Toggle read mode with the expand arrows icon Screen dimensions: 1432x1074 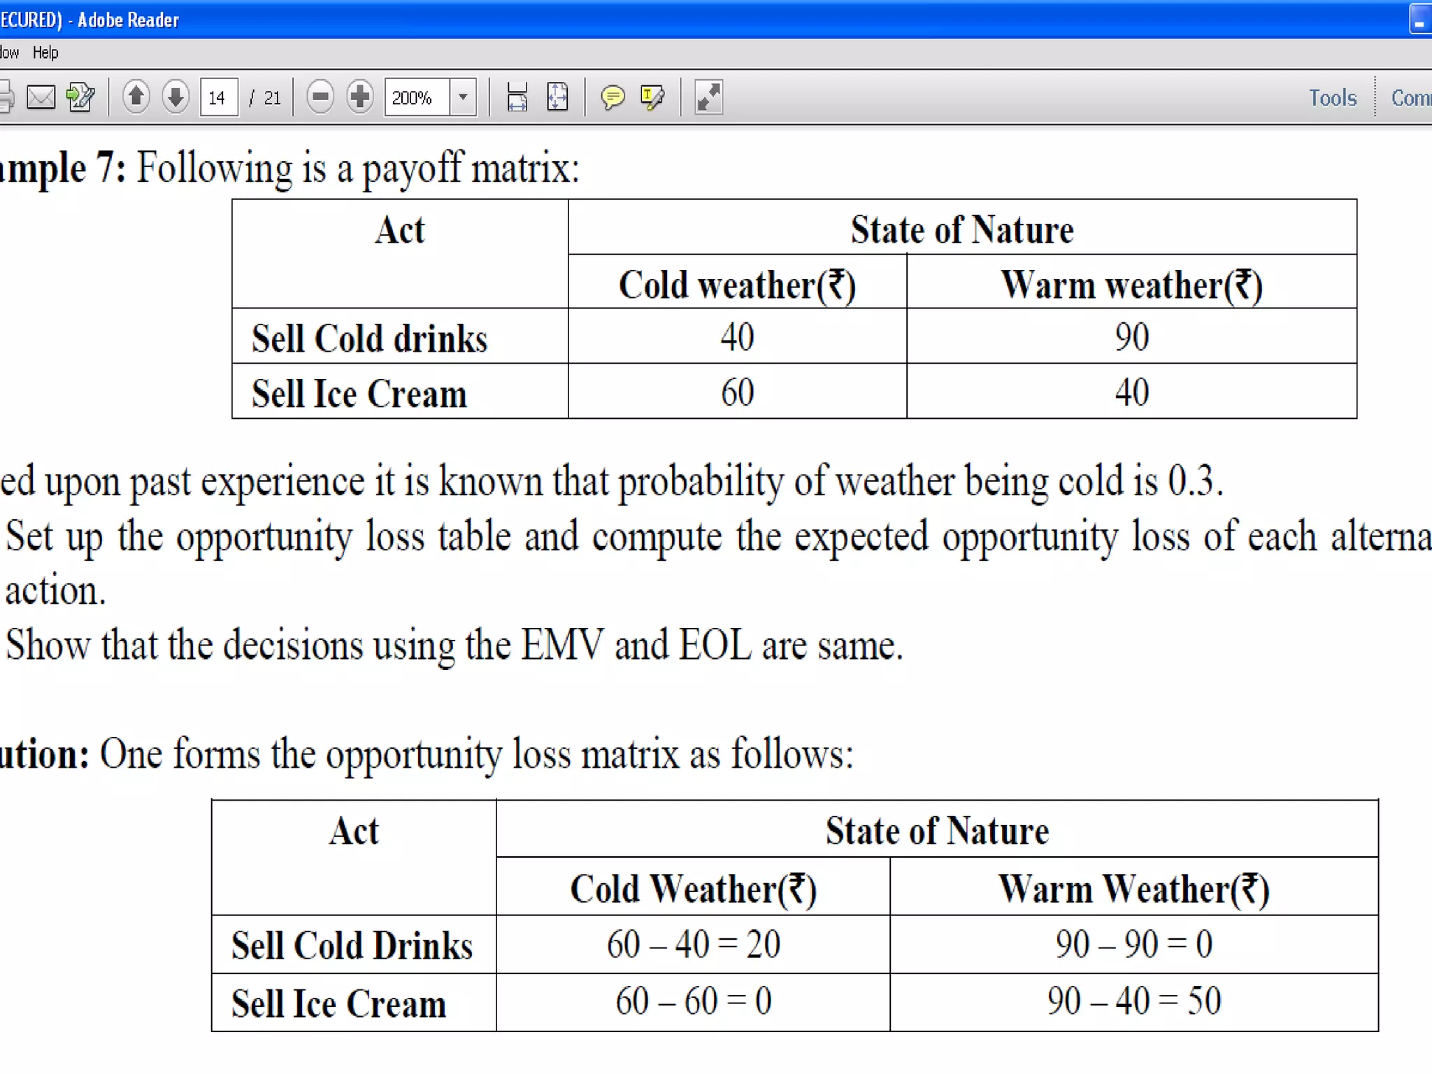(x=708, y=97)
